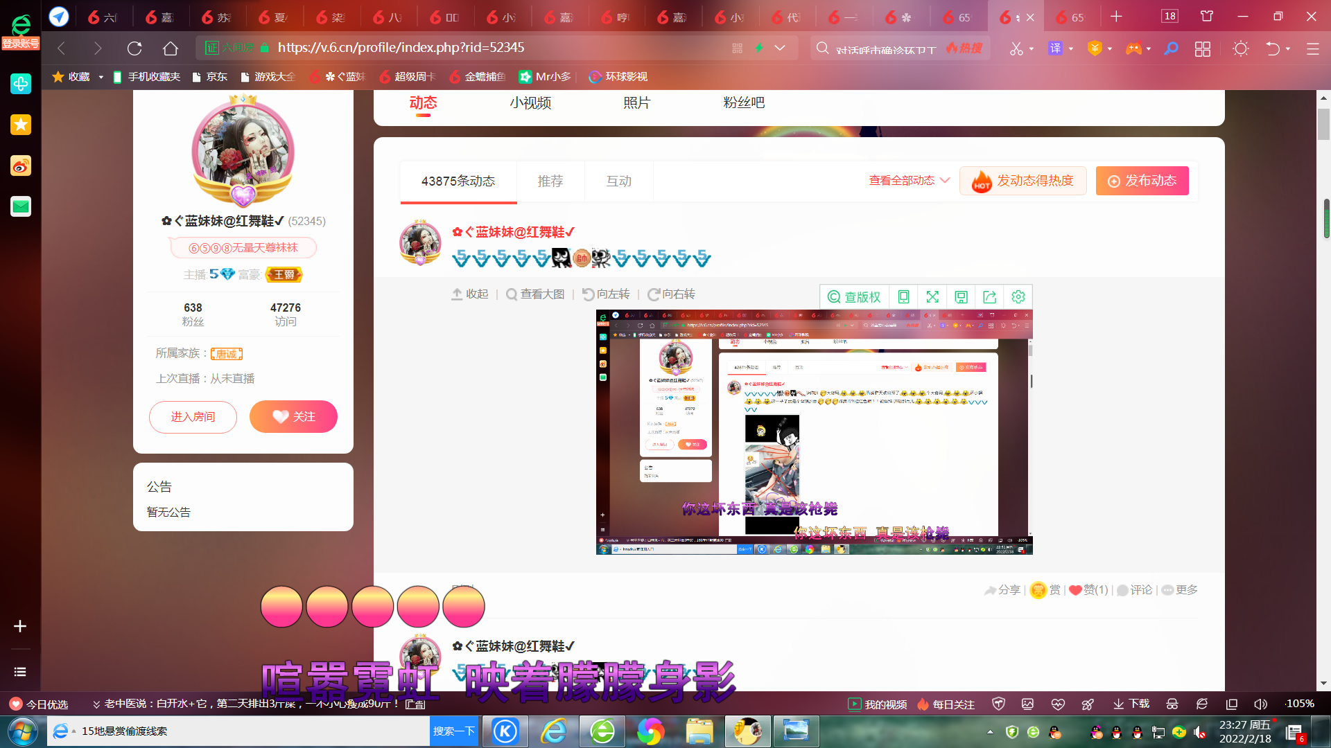
Task: Click the fullscreen expand icon on image toolbar
Action: click(932, 296)
